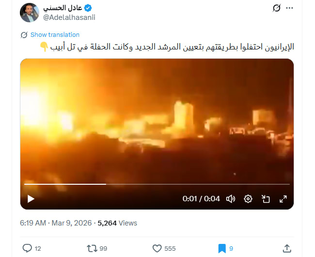The width and height of the screenshot is (315, 257).
Task: Open the share post icon
Action: tap(287, 248)
